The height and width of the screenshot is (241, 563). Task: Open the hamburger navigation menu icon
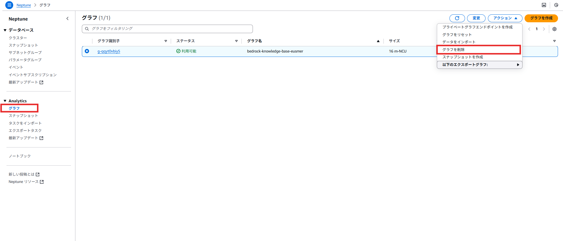pyautogui.click(x=9, y=5)
